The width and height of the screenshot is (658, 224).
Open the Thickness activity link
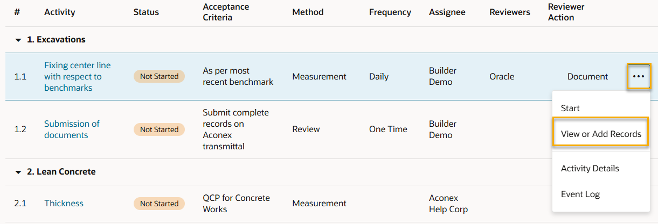point(64,203)
